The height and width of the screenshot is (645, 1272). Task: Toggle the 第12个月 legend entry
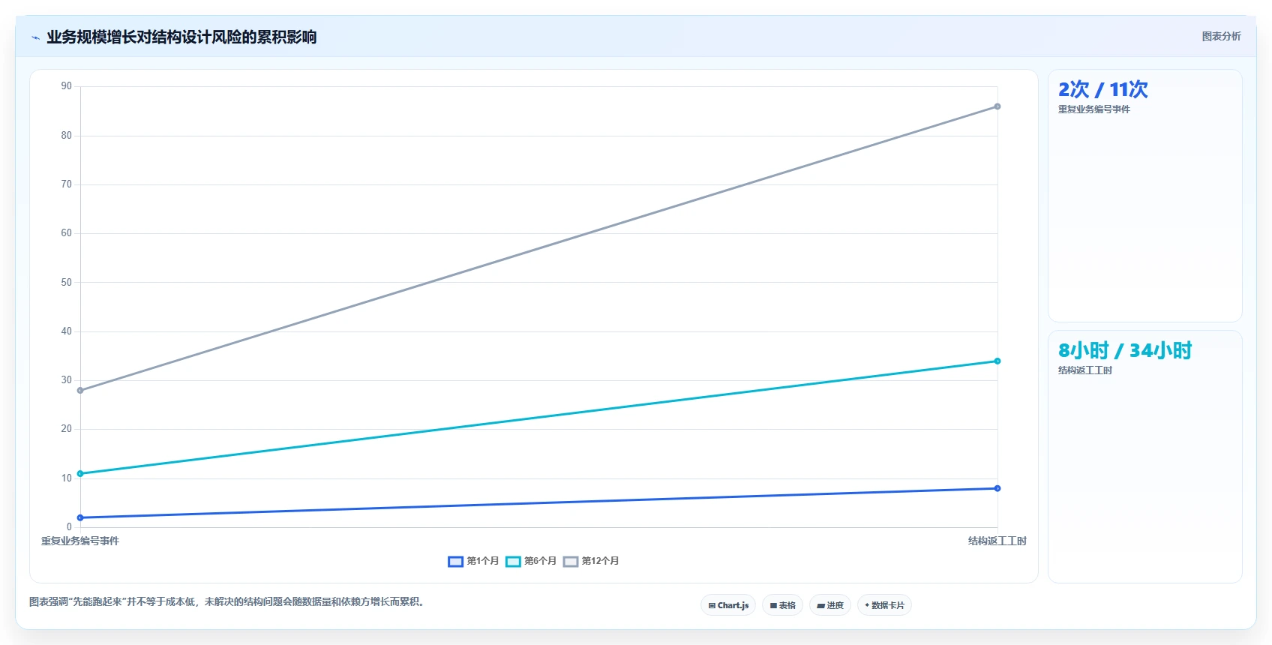pos(591,561)
